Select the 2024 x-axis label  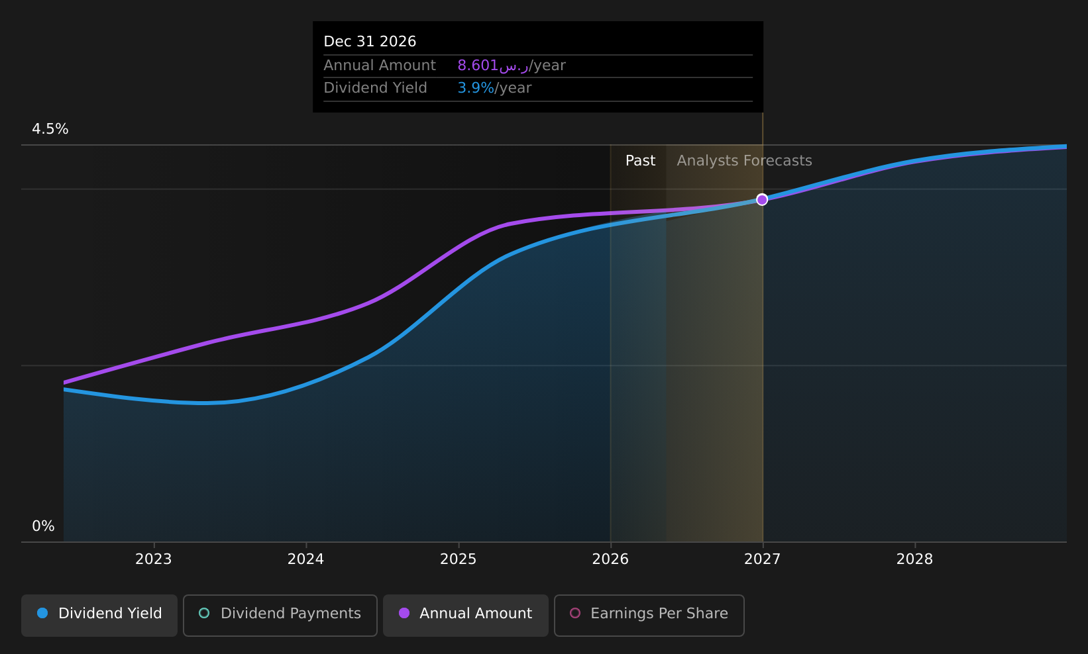305,559
